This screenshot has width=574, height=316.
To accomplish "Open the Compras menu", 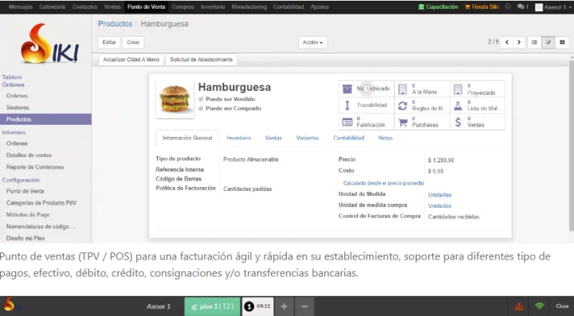I will 183,7.
